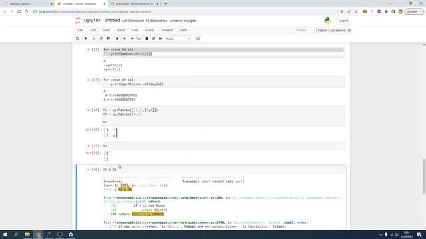Viewport: 426px width, 239px height.
Task: Open the File menu
Action: pos(80,30)
